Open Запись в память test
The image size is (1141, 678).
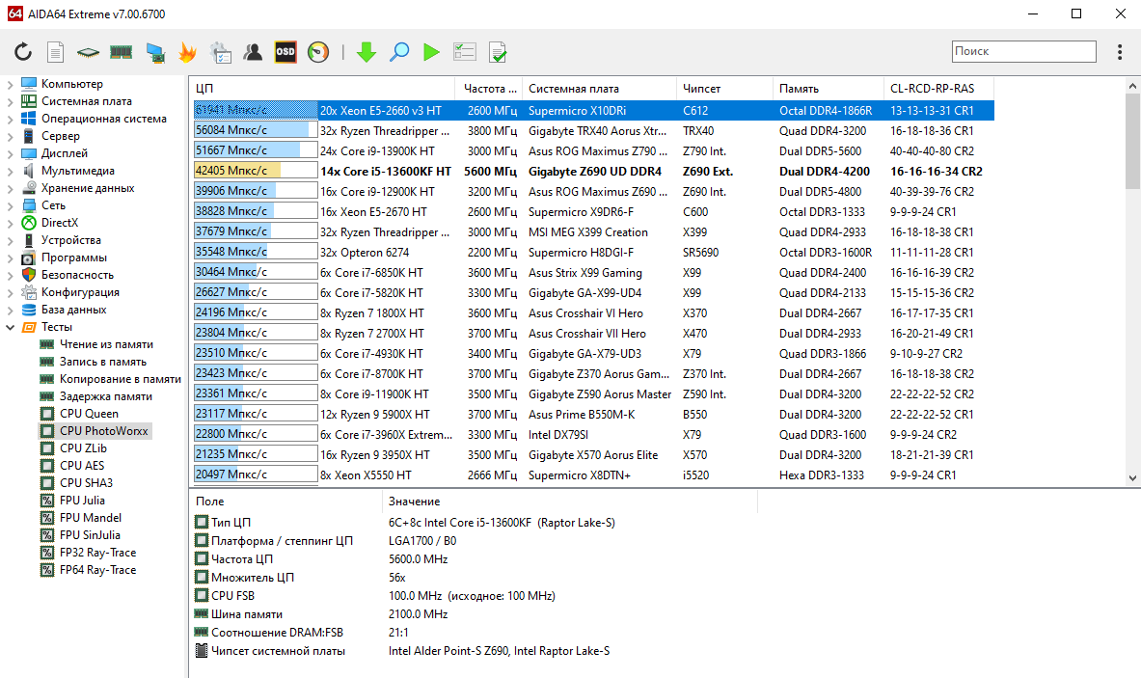[x=102, y=362]
